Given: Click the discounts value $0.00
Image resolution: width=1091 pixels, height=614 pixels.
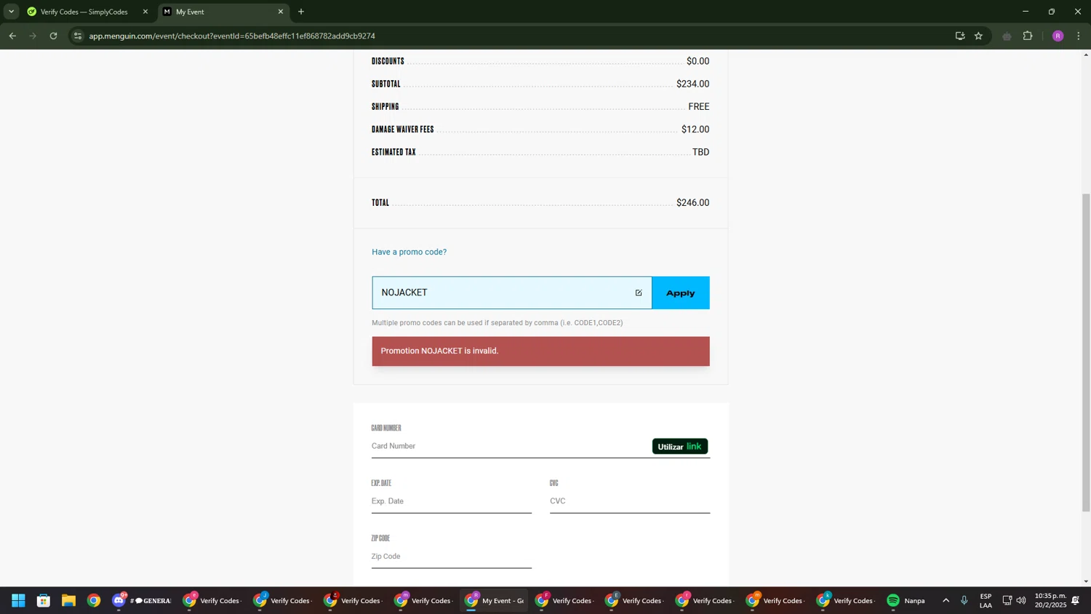Looking at the screenshot, I should tap(698, 61).
